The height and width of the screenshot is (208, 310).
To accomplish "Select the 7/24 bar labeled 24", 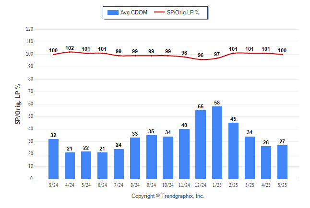I will coord(119,164).
